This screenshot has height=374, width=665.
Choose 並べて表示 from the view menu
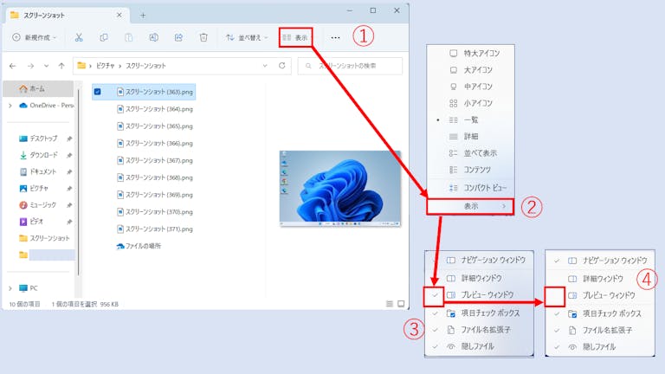click(471, 153)
